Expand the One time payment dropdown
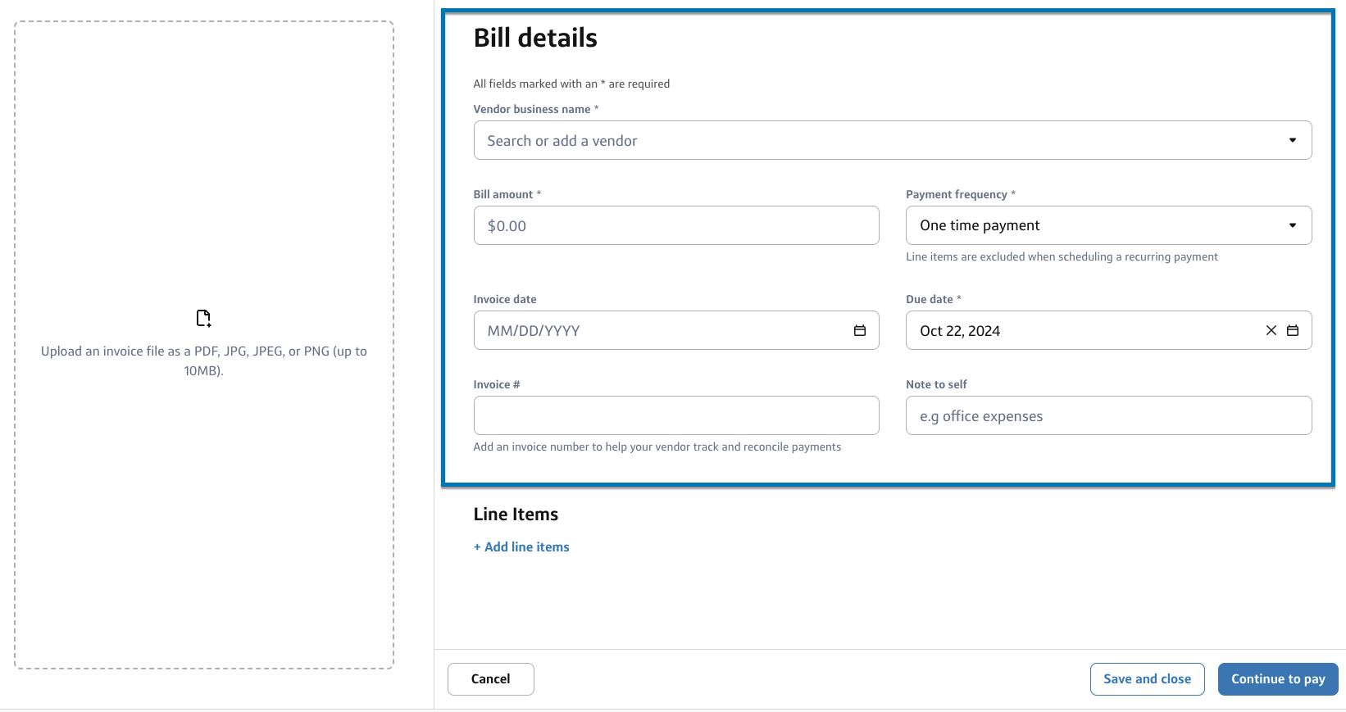 coord(1107,224)
